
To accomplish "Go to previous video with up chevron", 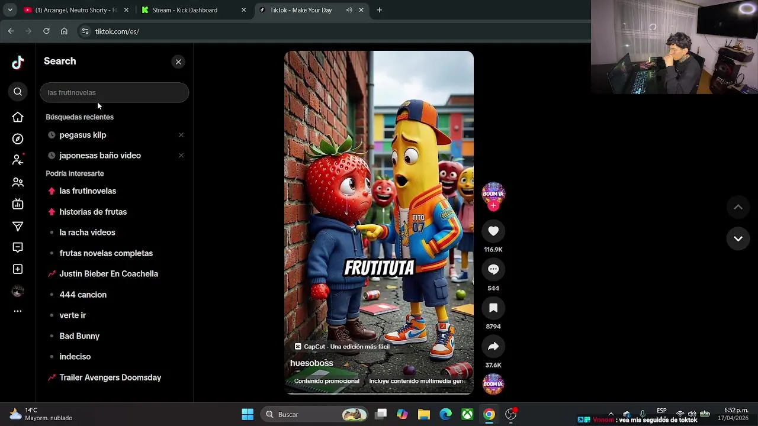I will 738,207.
